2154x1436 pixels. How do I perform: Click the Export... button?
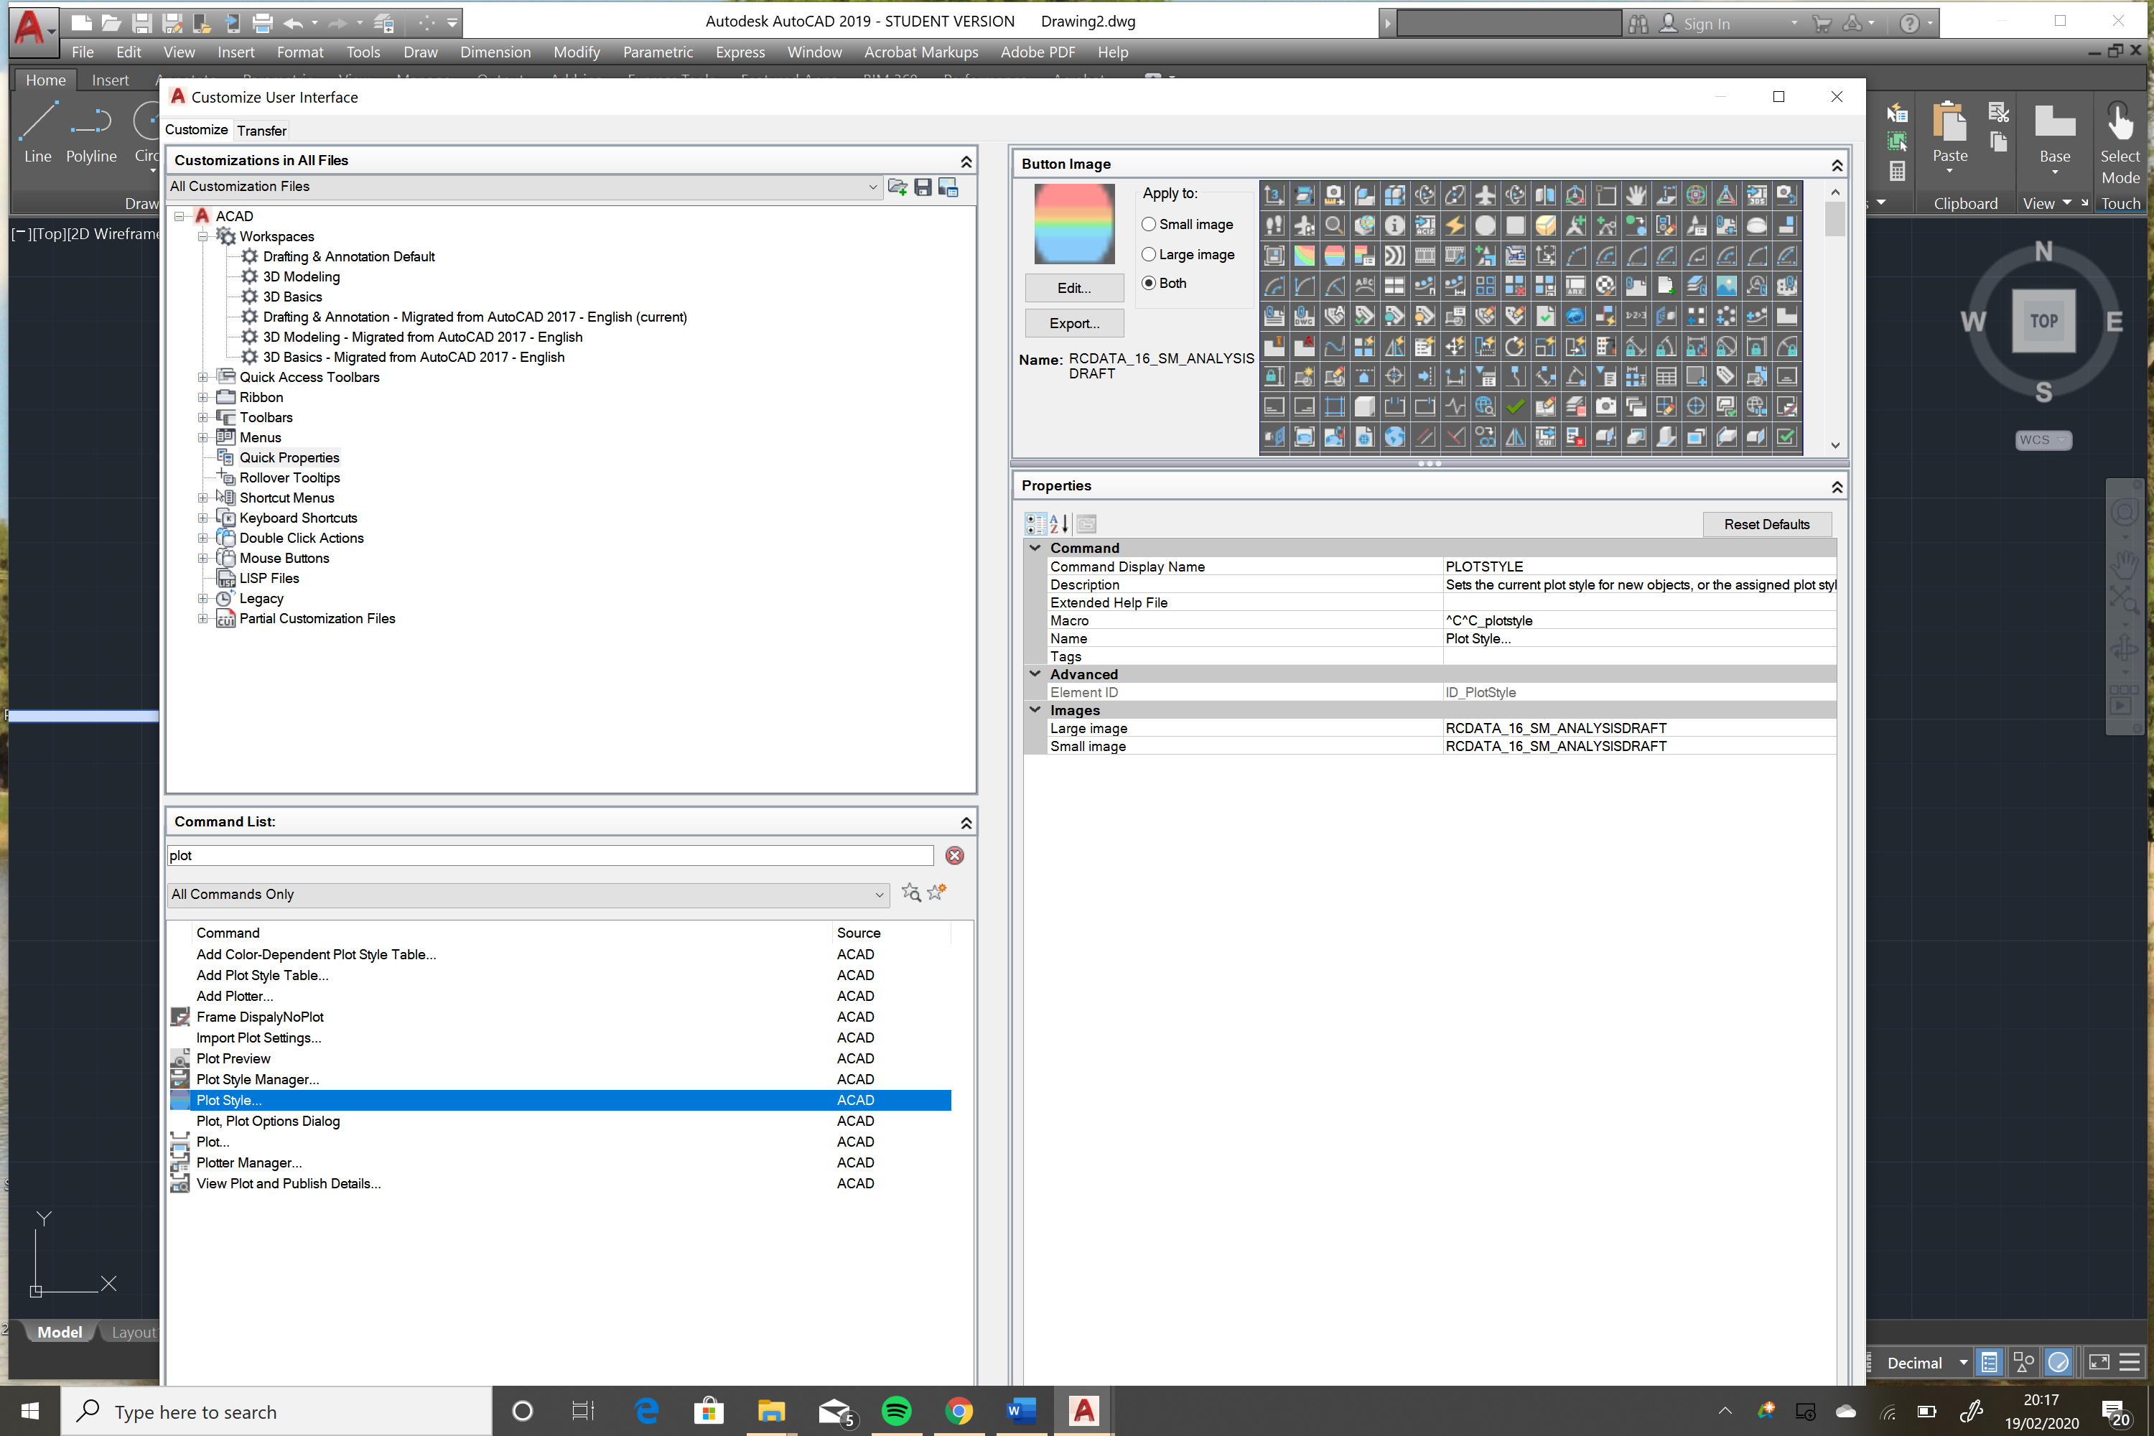[x=1073, y=323]
